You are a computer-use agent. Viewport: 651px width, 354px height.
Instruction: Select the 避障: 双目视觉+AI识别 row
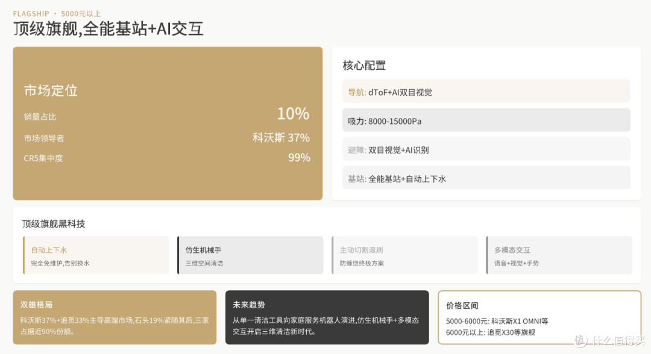(x=486, y=149)
